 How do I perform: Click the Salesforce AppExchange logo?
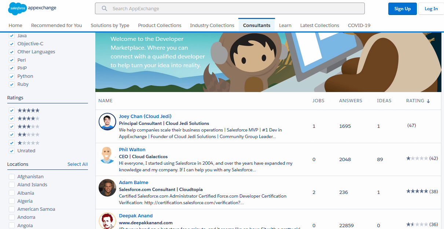click(x=32, y=8)
